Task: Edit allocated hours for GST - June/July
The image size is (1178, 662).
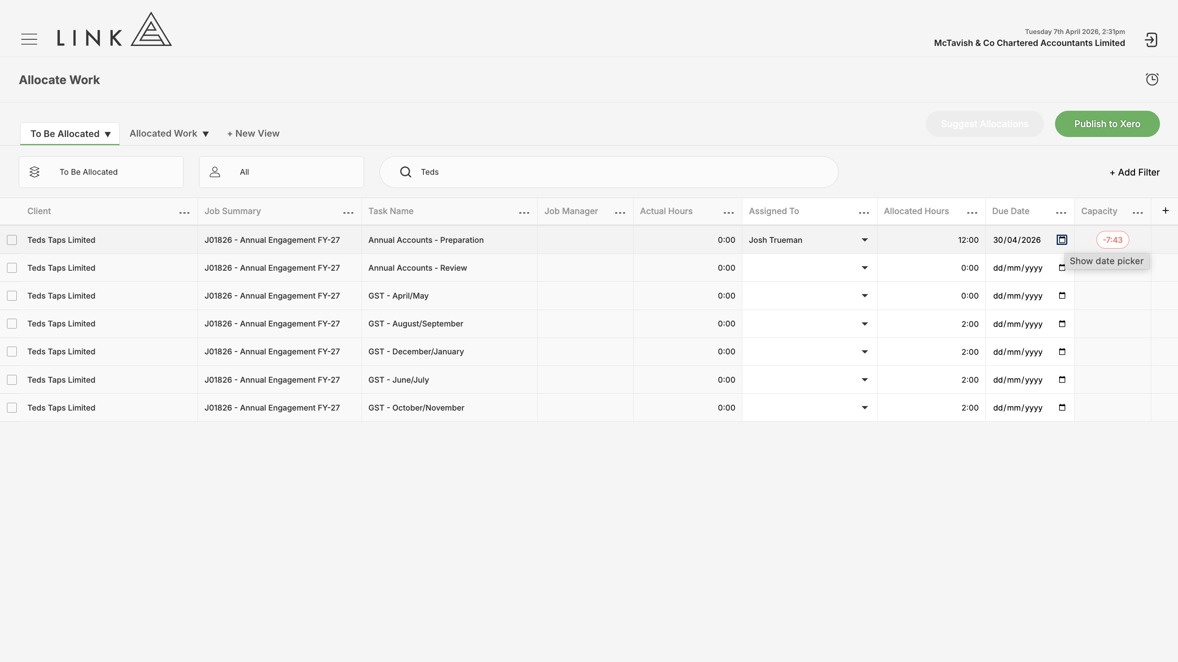Action: click(931, 380)
